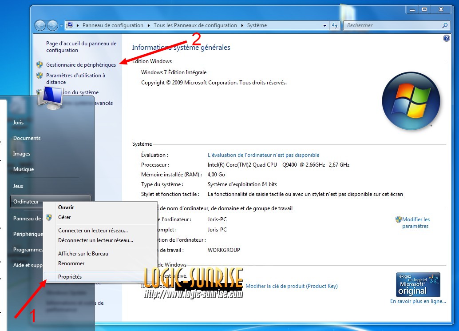This screenshot has height=331, width=459.
Task: Click the computer monitor icon above Start menu
Action: 50,98
